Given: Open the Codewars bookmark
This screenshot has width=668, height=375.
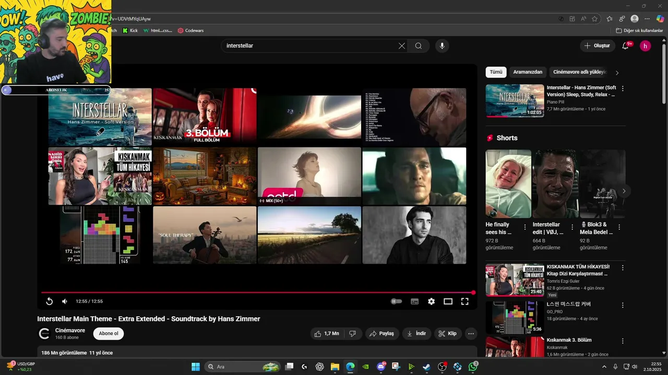Looking at the screenshot, I should (190, 30).
